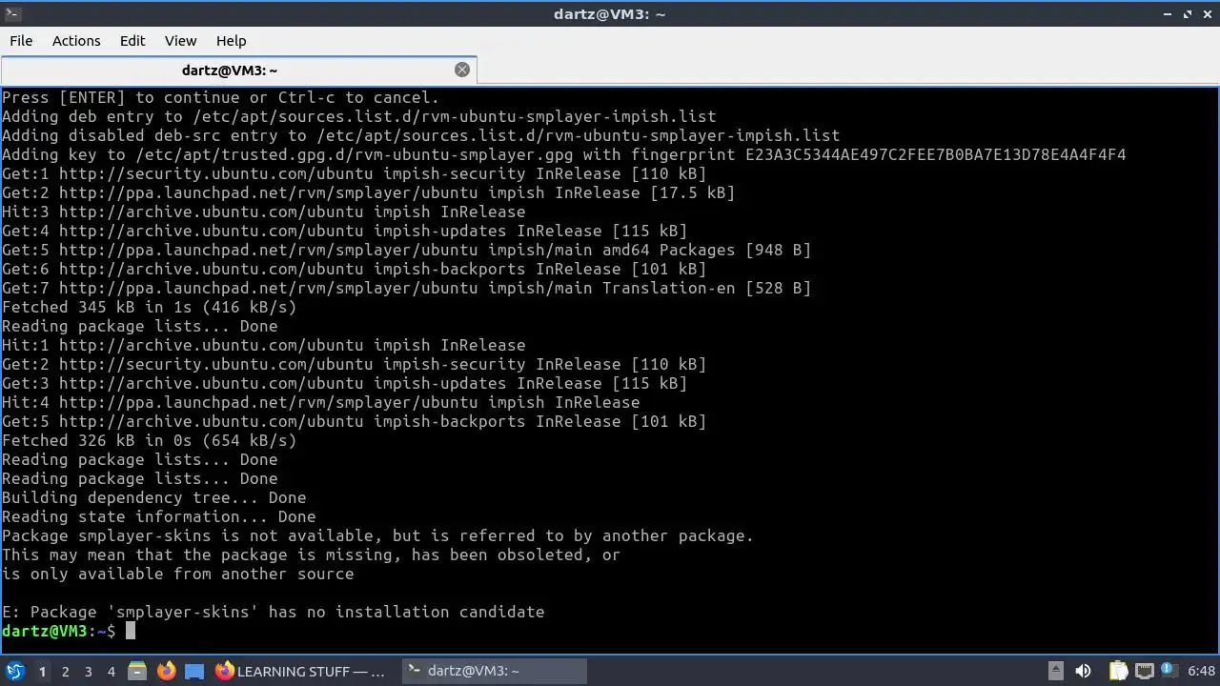The height and width of the screenshot is (686, 1220).
Task: Launch Firefox from the quick launch
Action: point(166,672)
